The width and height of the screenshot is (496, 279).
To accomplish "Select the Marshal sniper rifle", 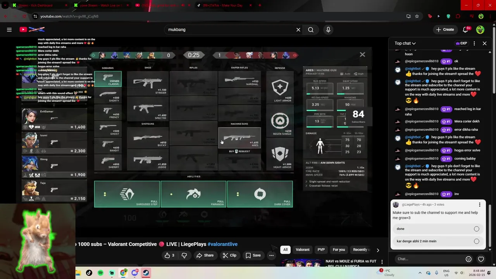I will click(239, 80).
